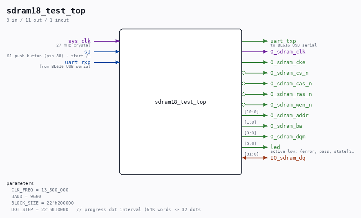The image size is (361, 218).
Task: Click the inversion bubble on O_sdram_cas_n
Action: coord(243,84)
